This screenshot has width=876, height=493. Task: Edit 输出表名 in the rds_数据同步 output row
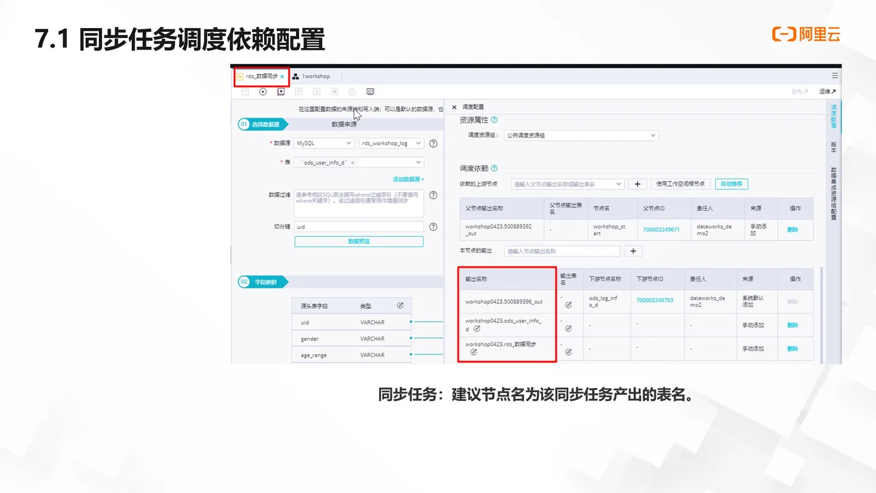coord(569,352)
